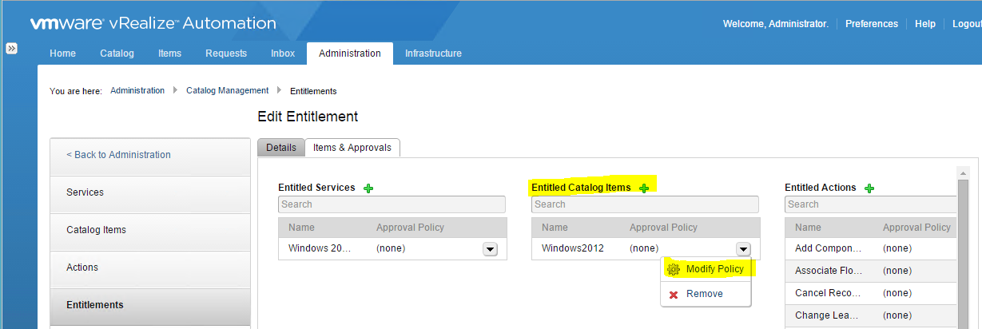Sort Entitled Services by Name column

click(301, 228)
